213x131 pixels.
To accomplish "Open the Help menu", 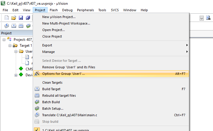I will [144, 10].
